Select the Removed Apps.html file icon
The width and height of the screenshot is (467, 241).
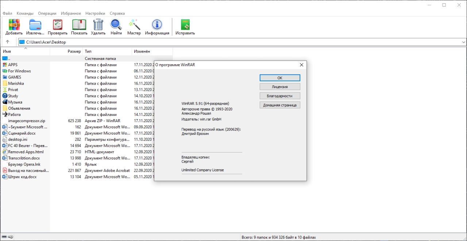[x=5, y=152]
